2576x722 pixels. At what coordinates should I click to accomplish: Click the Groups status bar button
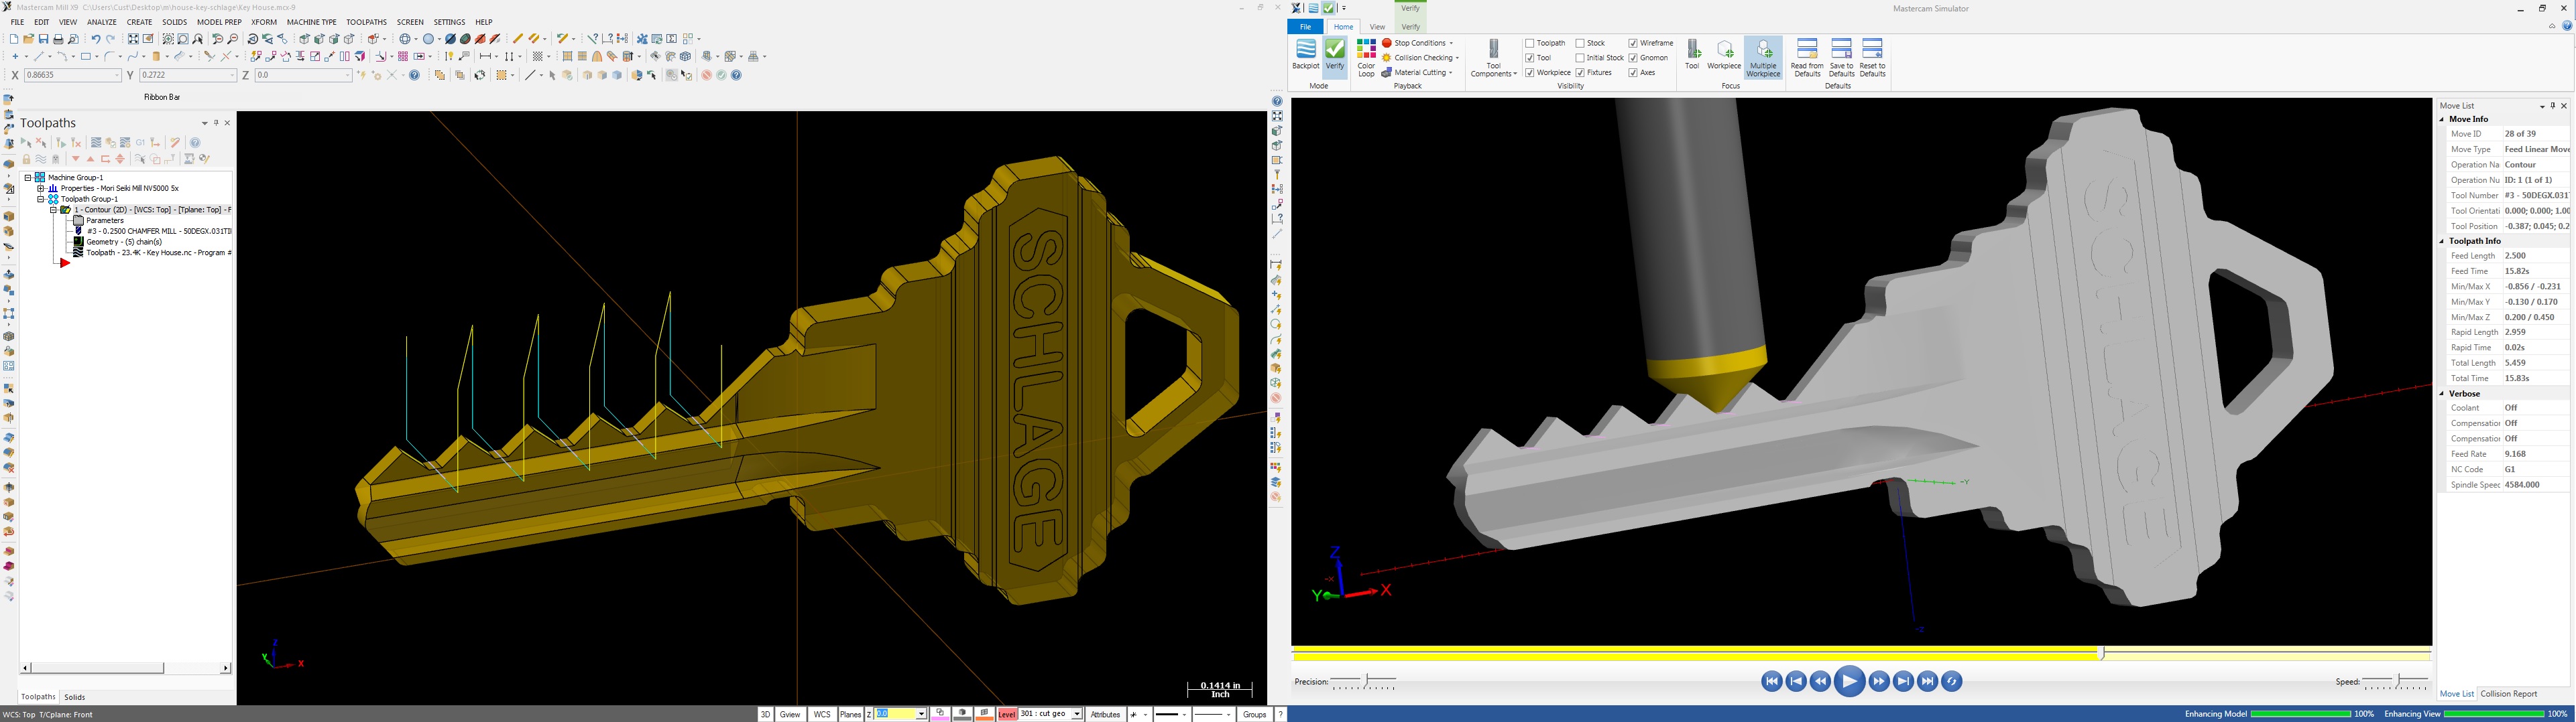(1254, 714)
